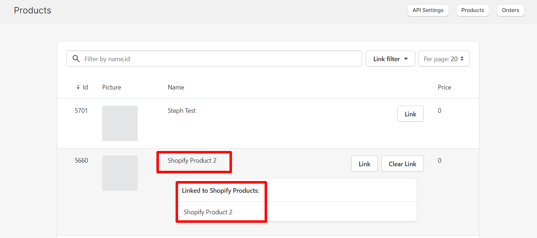The width and height of the screenshot is (537, 238).
Task: Go to Orders page
Action: 510,10
